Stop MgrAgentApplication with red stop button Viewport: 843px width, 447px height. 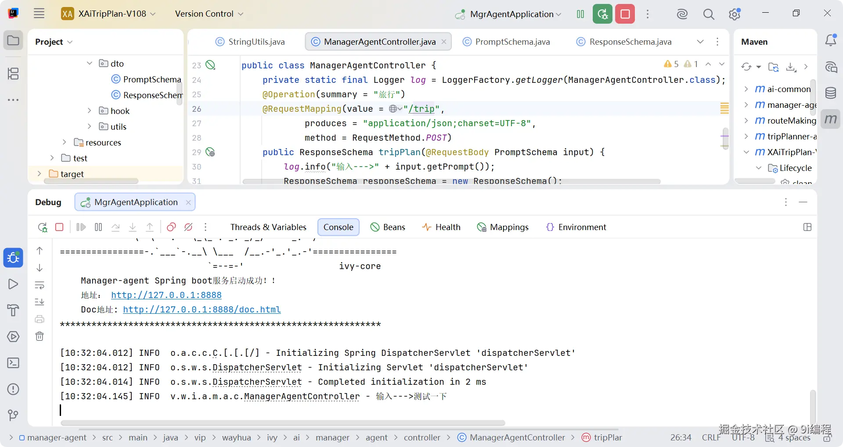click(625, 14)
